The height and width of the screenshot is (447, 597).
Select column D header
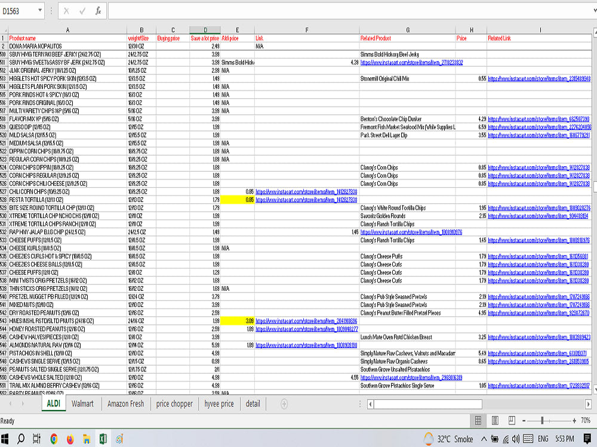tap(205, 30)
